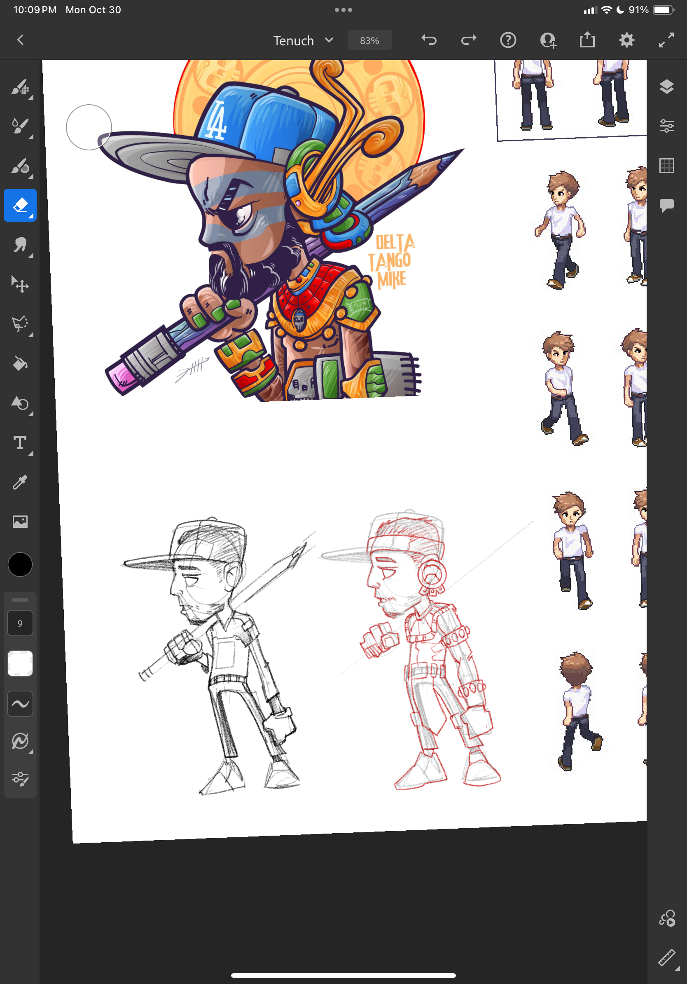
Task: Open Layer Properties panel
Action: click(x=666, y=126)
